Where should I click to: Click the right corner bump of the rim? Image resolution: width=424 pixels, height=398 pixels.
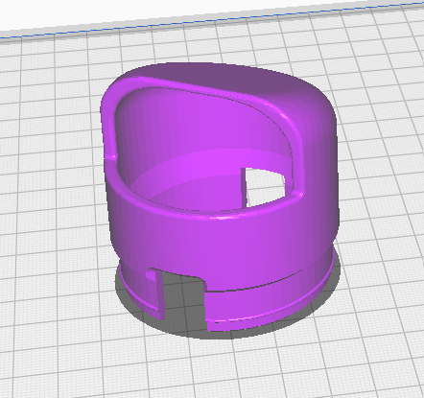tap(299, 193)
